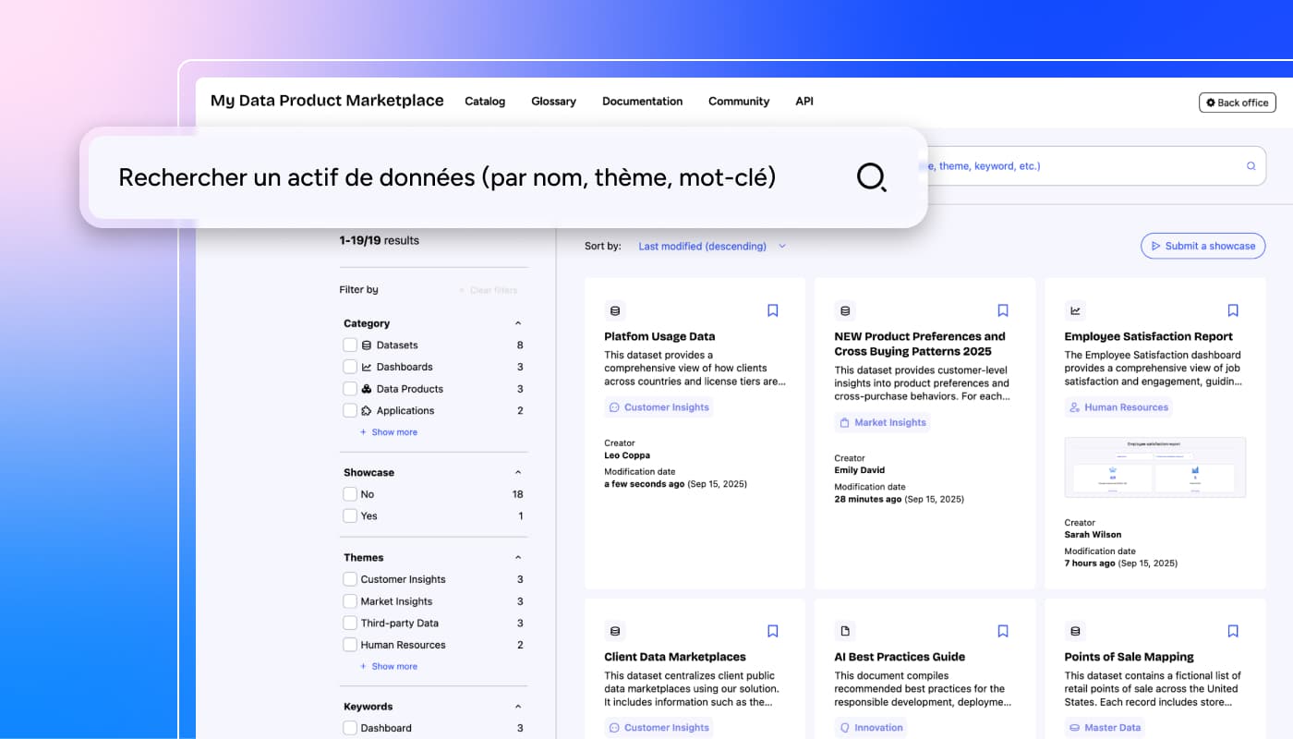Open the Catalog menu item
Viewport: 1293px width, 739px height.
click(x=485, y=102)
